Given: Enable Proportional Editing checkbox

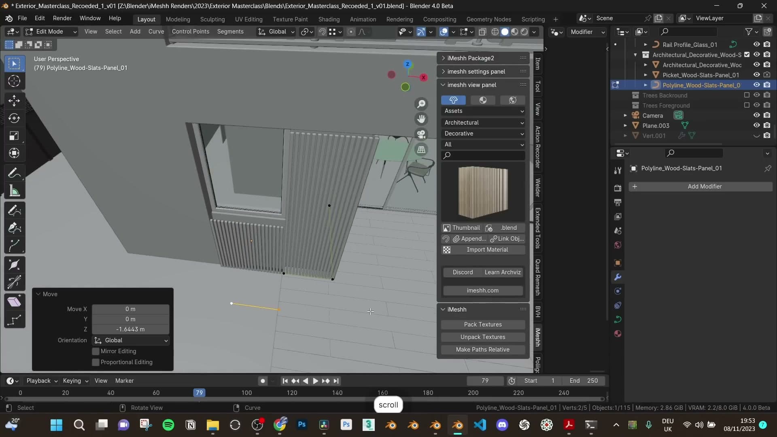Looking at the screenshot, I should point(96,362).
